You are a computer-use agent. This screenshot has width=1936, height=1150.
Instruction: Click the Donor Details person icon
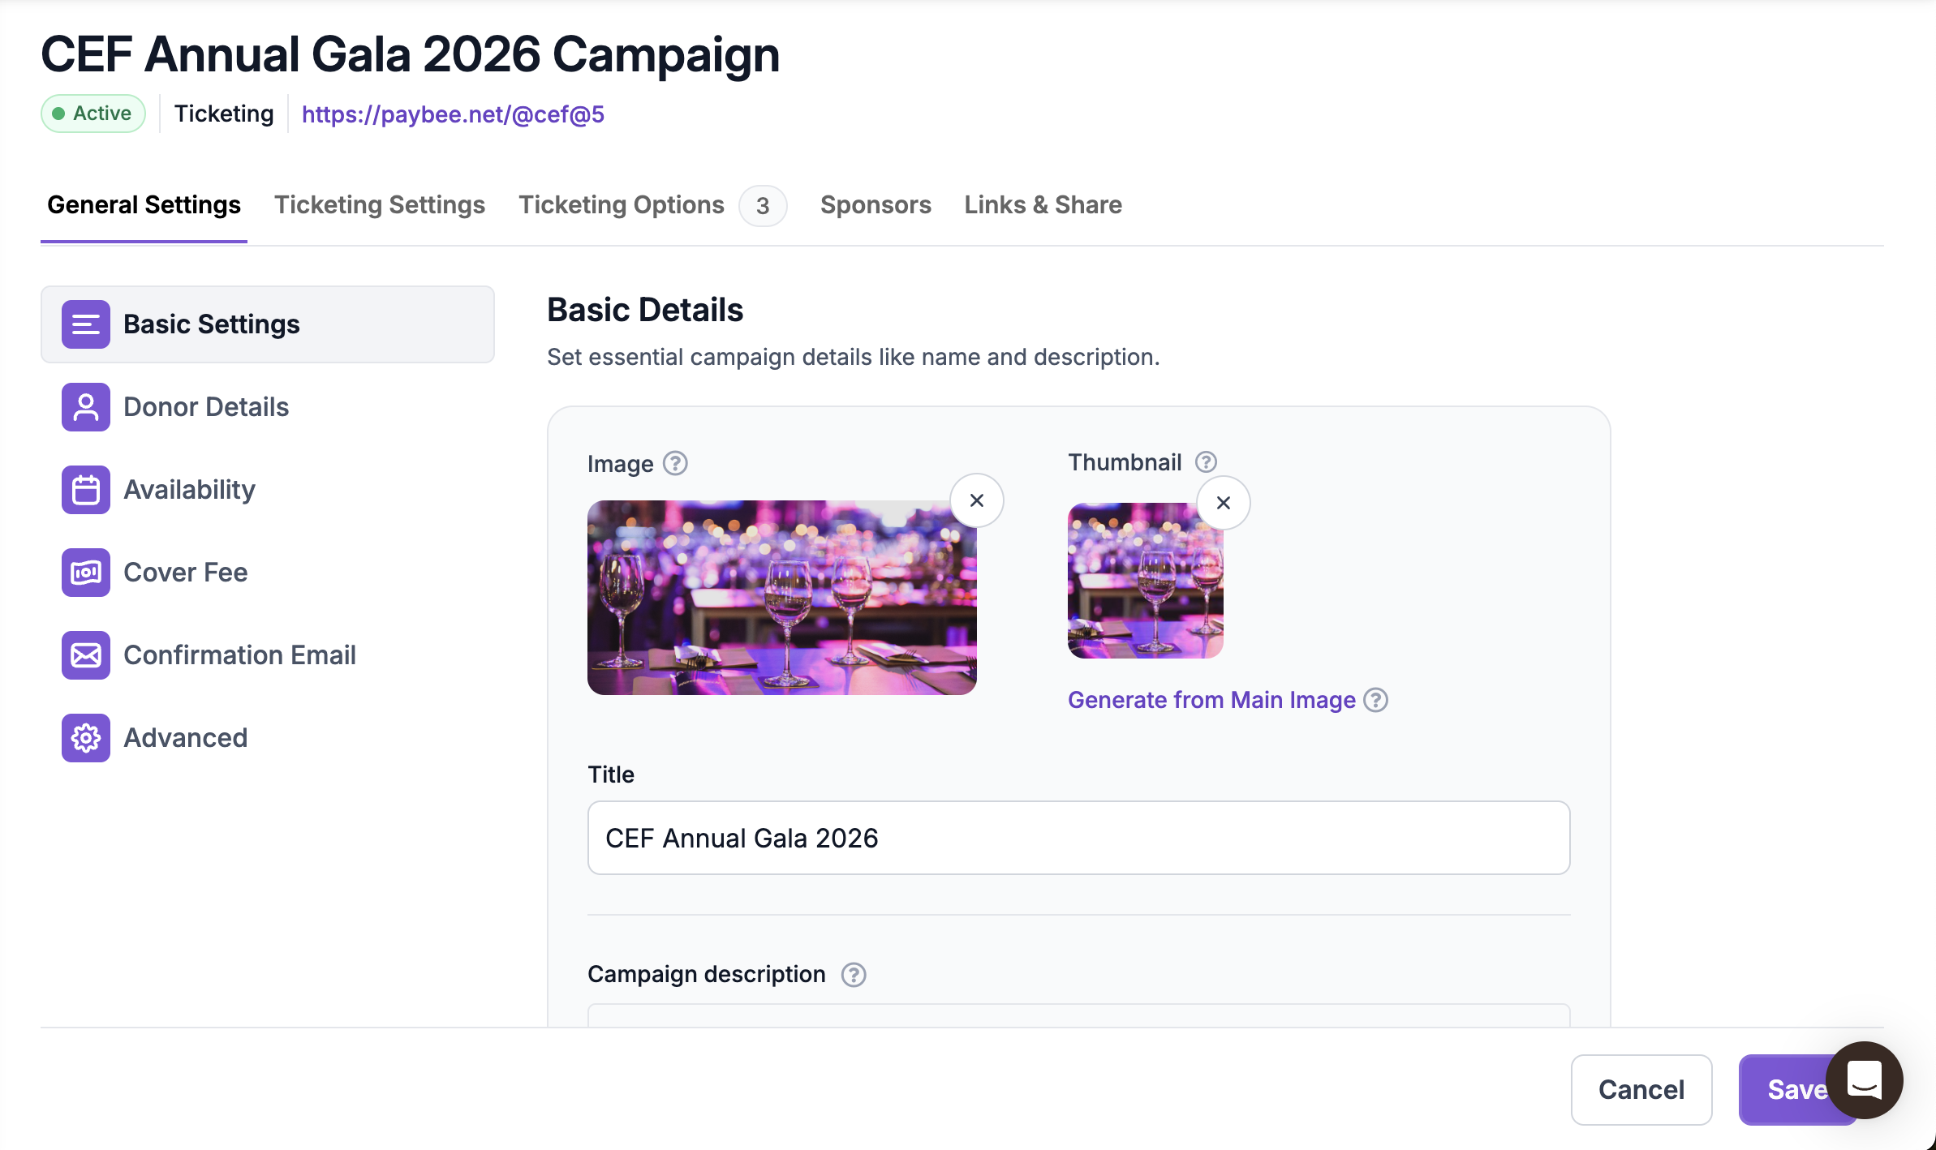point(86,407)
